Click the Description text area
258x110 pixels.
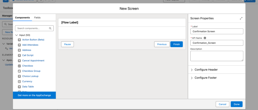[217, 56]
